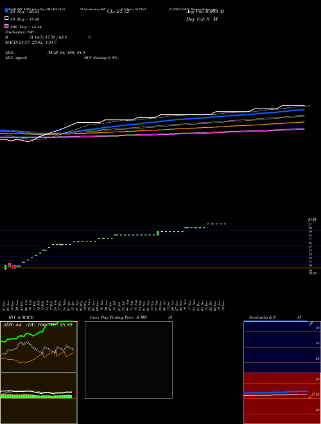Click the 'Stochastics & R' panel title
The height and width of the screenshot is (424, 321).
point(262,317)
